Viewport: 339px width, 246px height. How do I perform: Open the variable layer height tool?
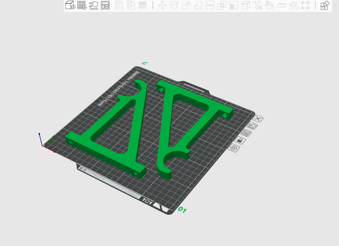click(142, 5)
